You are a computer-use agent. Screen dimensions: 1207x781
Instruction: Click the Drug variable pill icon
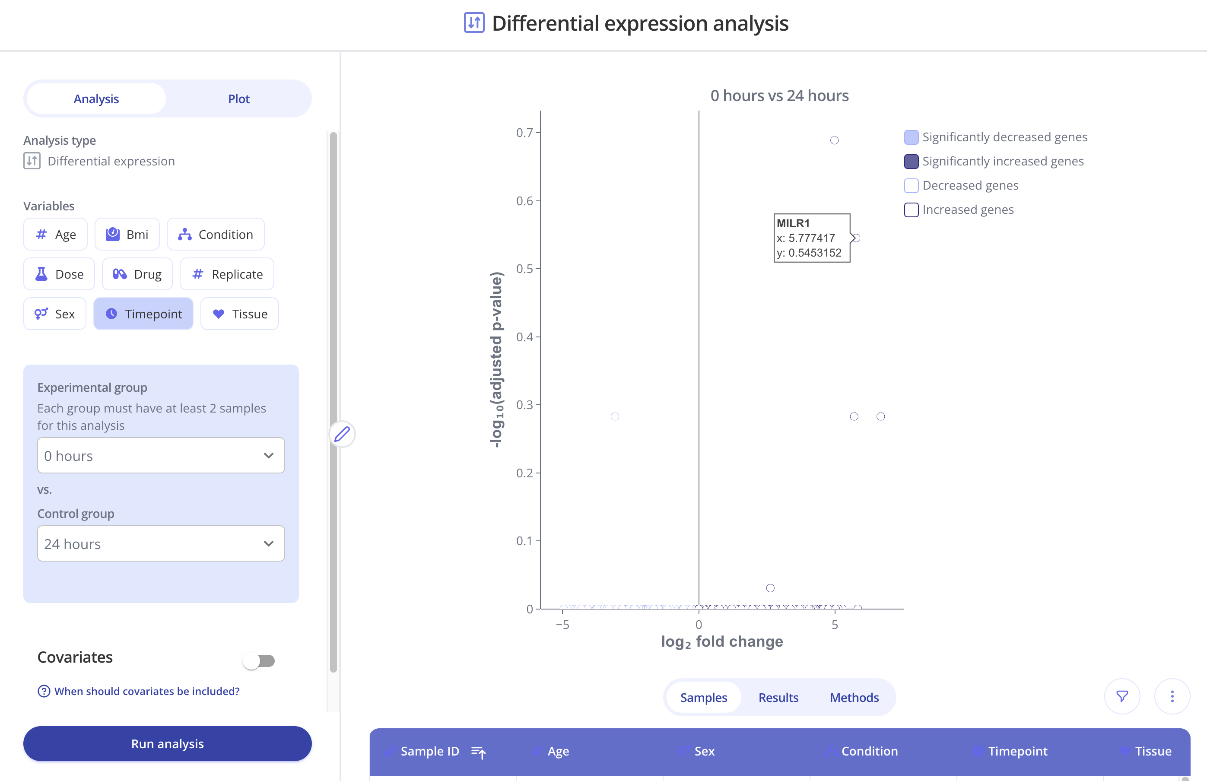[120, 274]
